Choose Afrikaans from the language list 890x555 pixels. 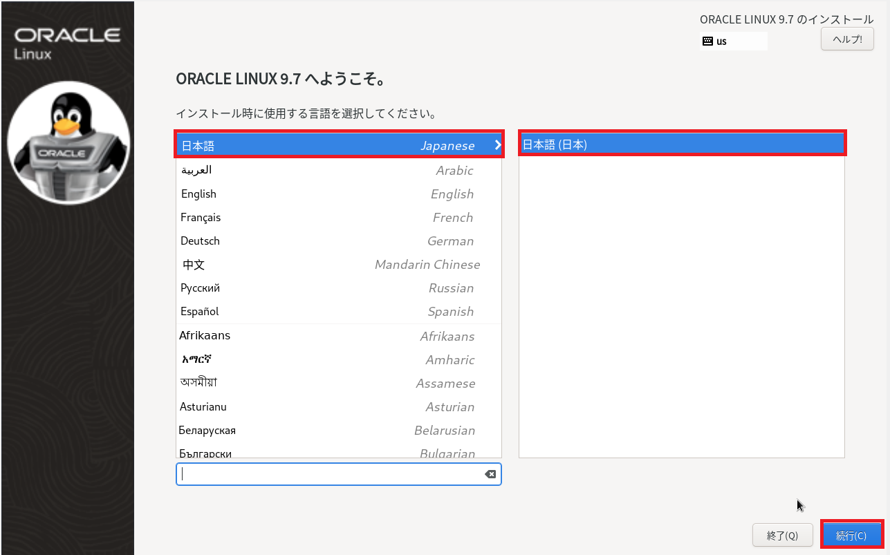tap(338, 336)
